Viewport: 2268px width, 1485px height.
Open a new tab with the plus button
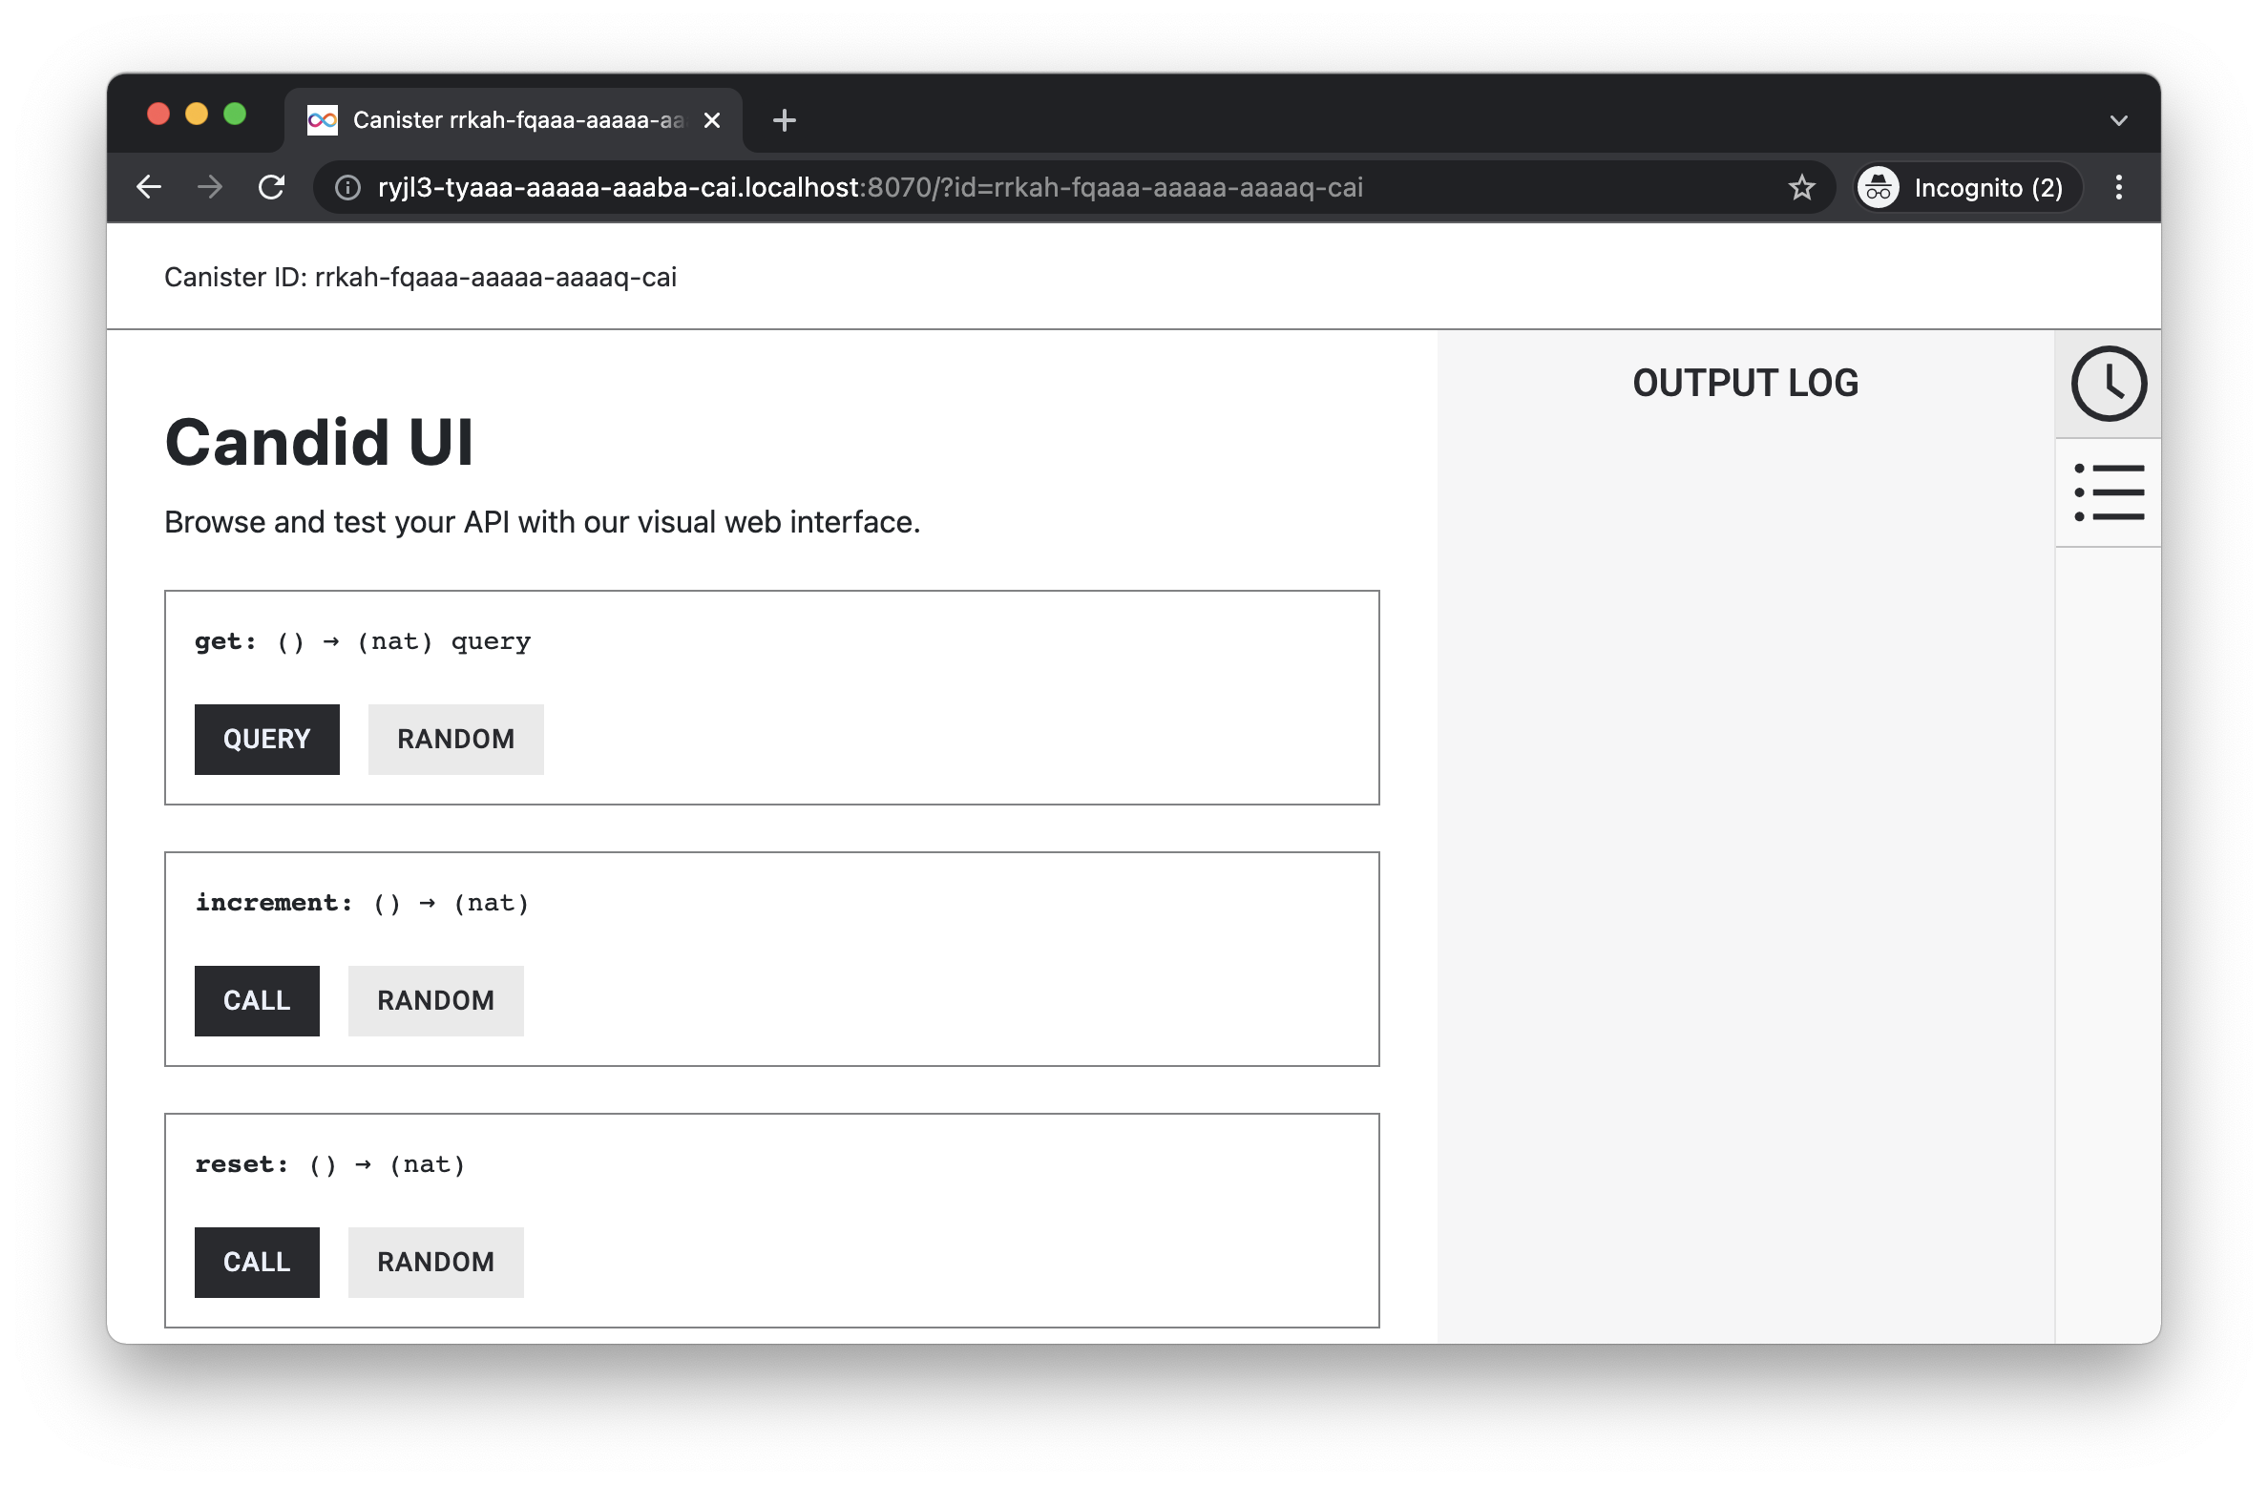pyautogui.click(x=785, y=120)
